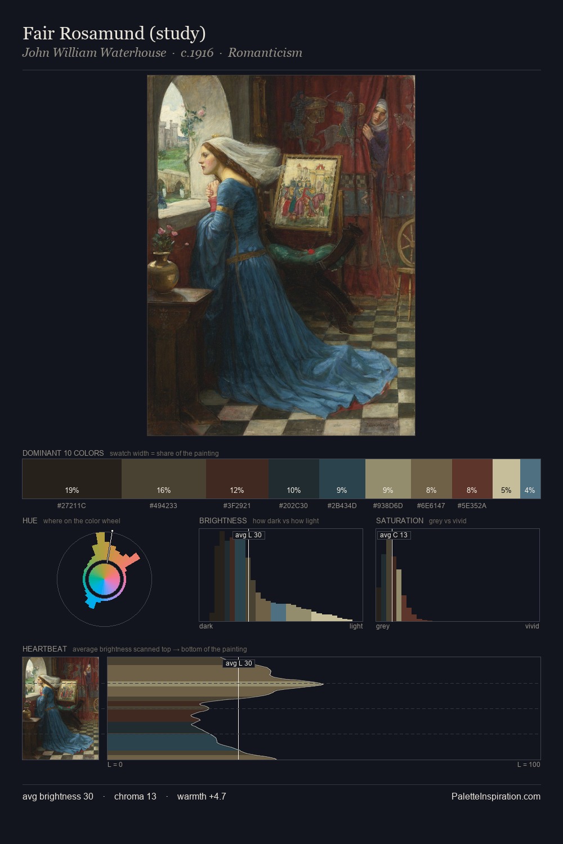Click the hex code label '#6E6147'
This screenshot has width=563, height=844.
(431, 505)
